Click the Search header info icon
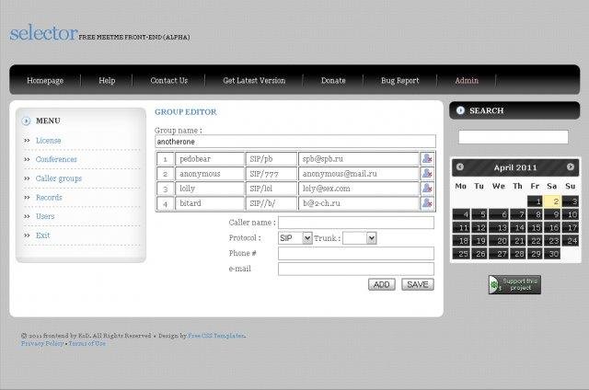Viewport: 589px width, 390px height. point(460,110)
